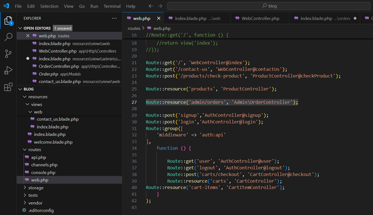Open the Terminal menu

coord(112,6)
